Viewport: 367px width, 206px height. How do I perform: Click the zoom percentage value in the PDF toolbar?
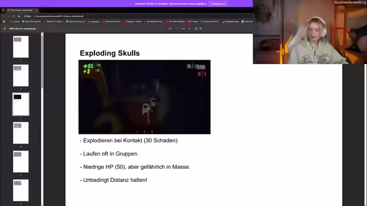click(x=183, y=29)
